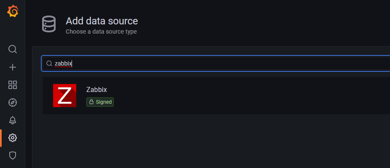390x168 pixels.
Task: Open the Dashboards four-squares icon
Action: coord(13,85)
